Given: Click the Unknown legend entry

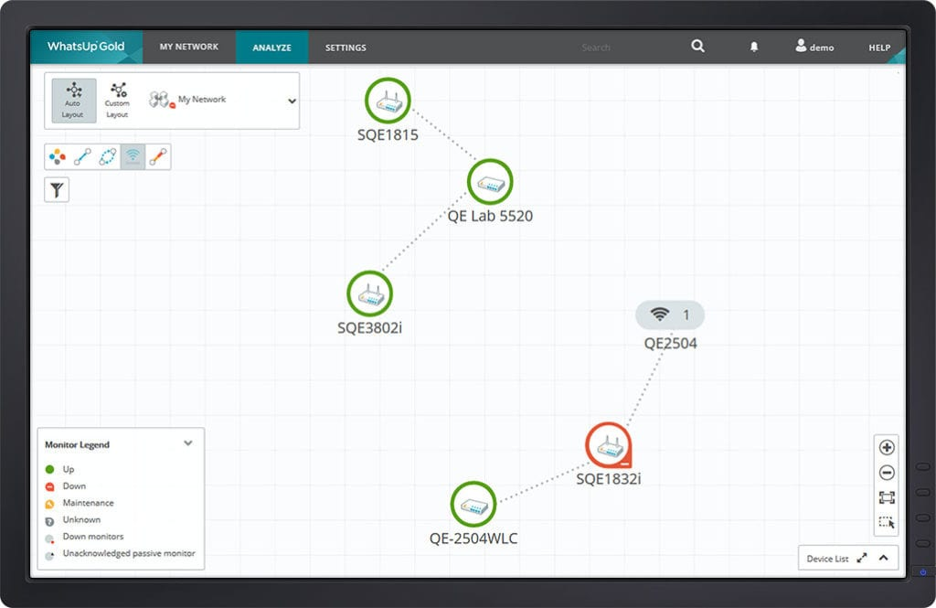Looking at the screenshot, I should (x=72, y=519).
